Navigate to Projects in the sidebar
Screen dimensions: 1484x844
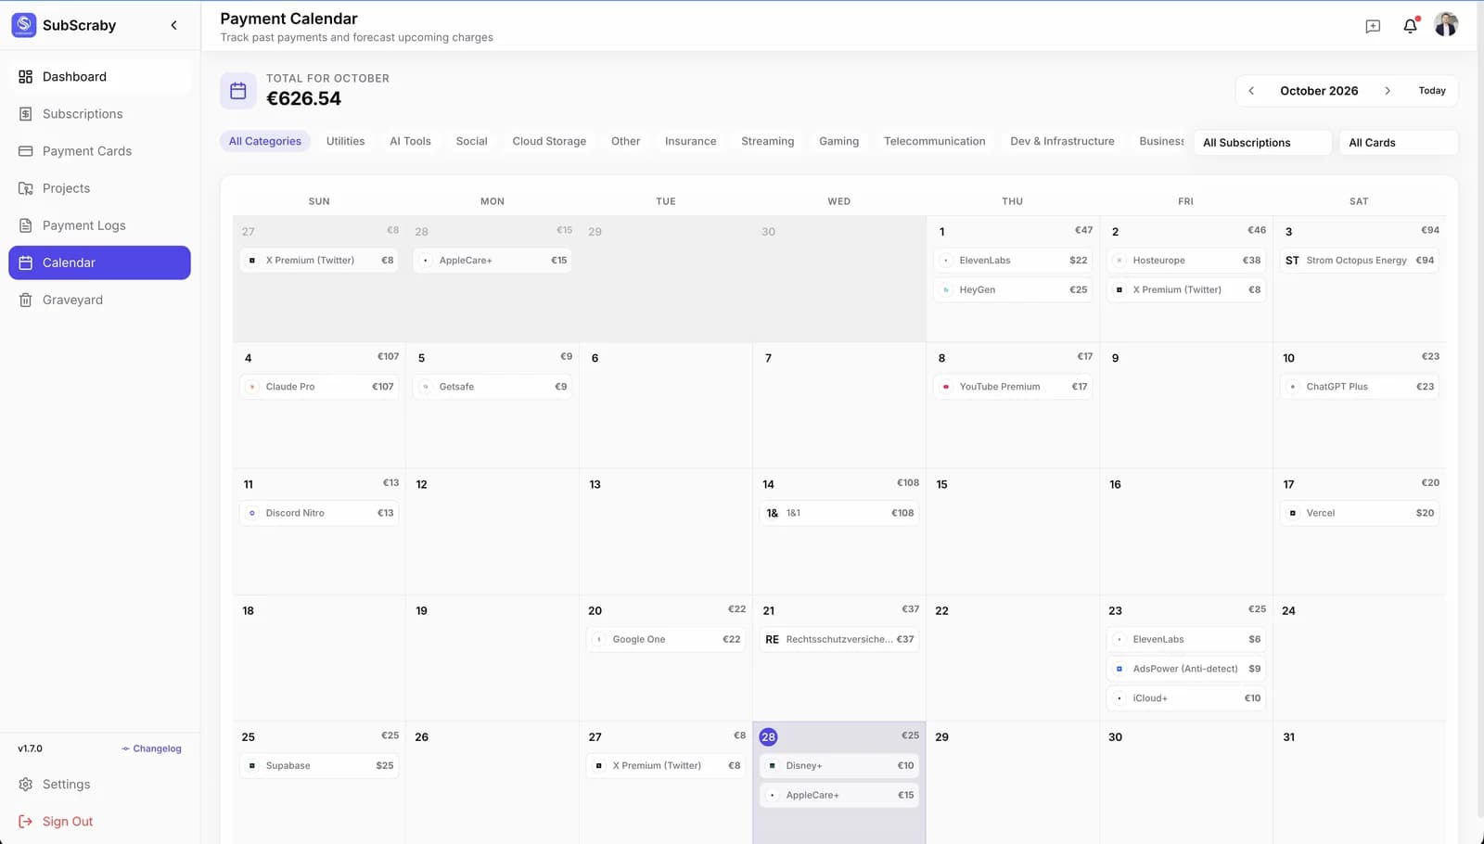pyautogui.click(x=99, y=188)
